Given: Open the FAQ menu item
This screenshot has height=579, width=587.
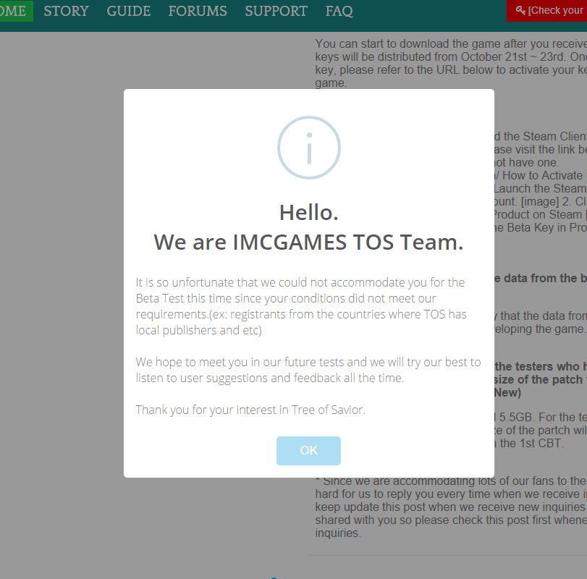Looking at the screenshot, I should pyautogui.click(x=339, y=11).
